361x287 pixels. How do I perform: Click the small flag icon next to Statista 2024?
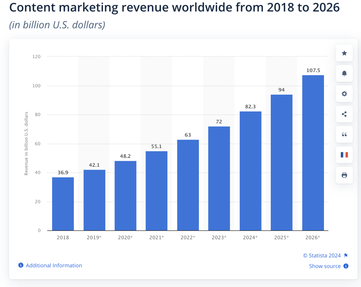coord(347,255)
